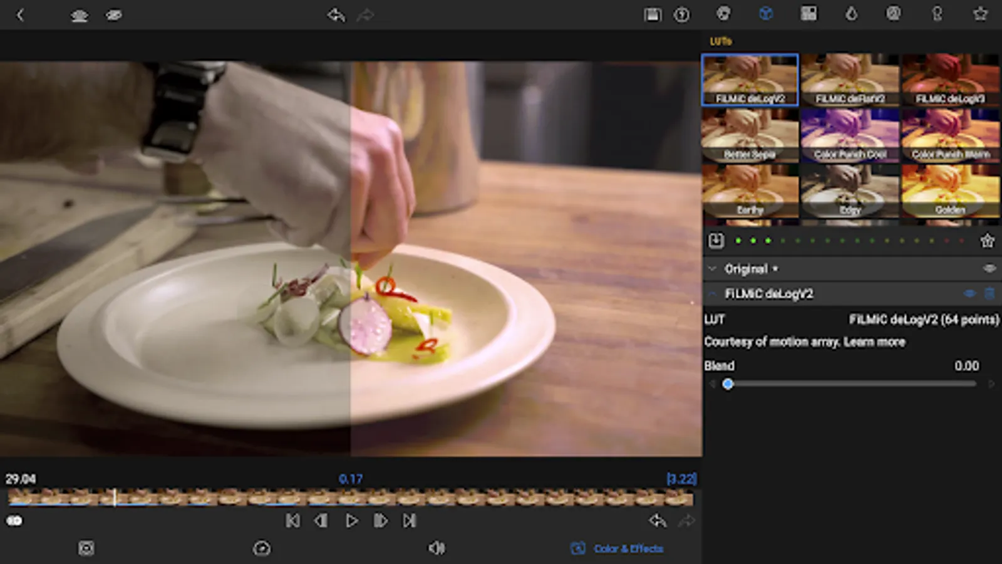Image resolution: width=1002 pixels, height=564 pixels.
Task: Apply the FiLMiC deLogV3 LUT thumbnail
Action: [x=951, y=80]
